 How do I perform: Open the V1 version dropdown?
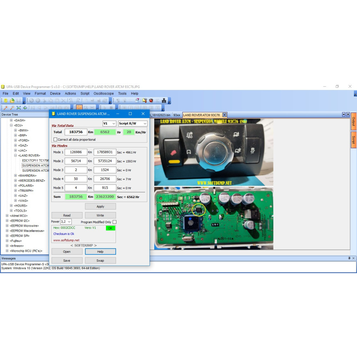pyautogui.click(x=109, y=124)
